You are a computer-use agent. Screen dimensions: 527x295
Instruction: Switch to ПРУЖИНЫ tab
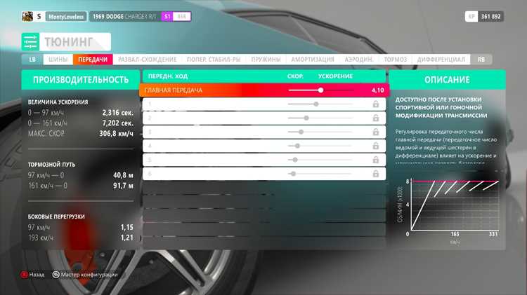pos(266,60)
